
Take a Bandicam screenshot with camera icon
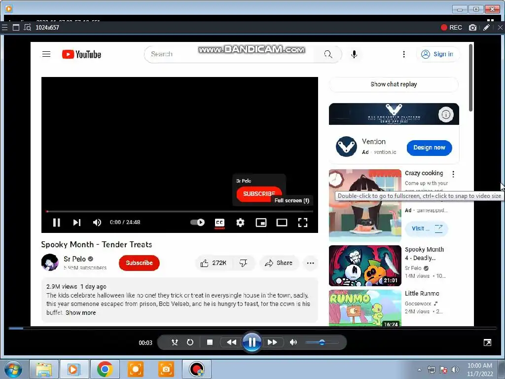pos(472,28)
